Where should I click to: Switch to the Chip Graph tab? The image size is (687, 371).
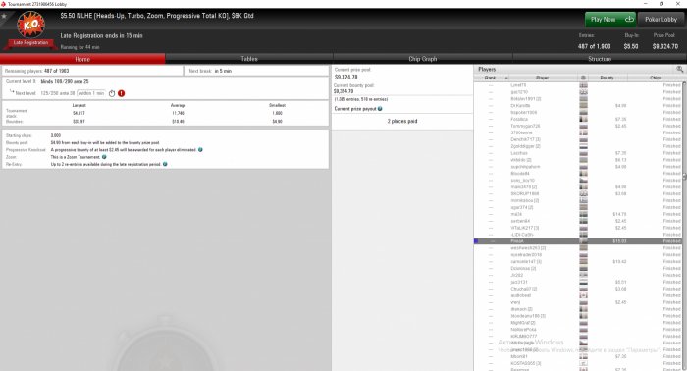pos(423,59)
